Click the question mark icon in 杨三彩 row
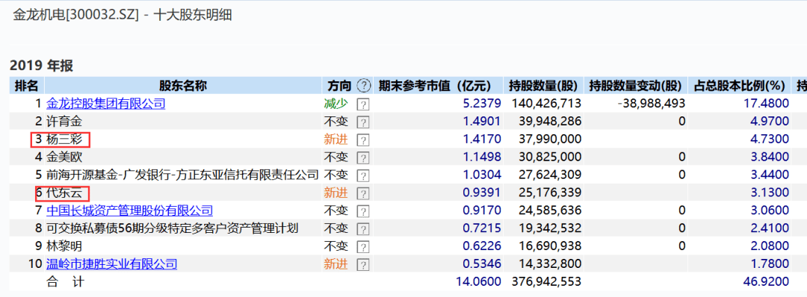 click(363, 140)
